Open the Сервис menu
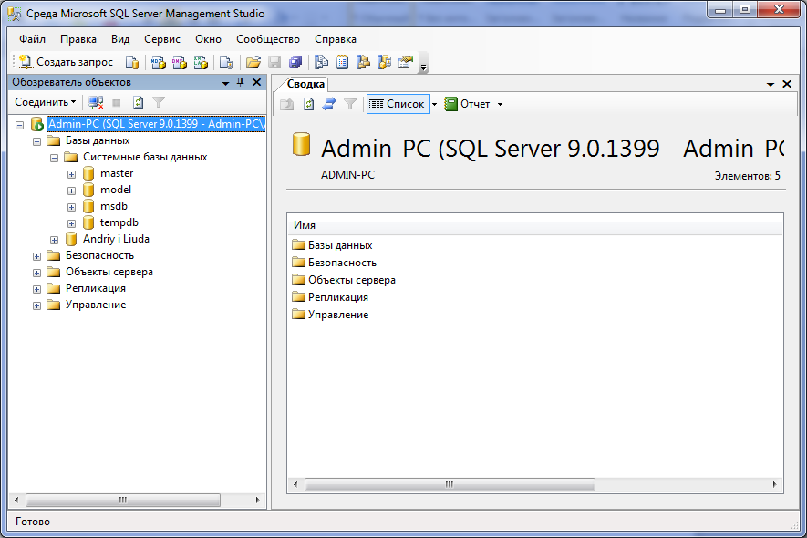The image size is (807, 538). pos(162,39)
